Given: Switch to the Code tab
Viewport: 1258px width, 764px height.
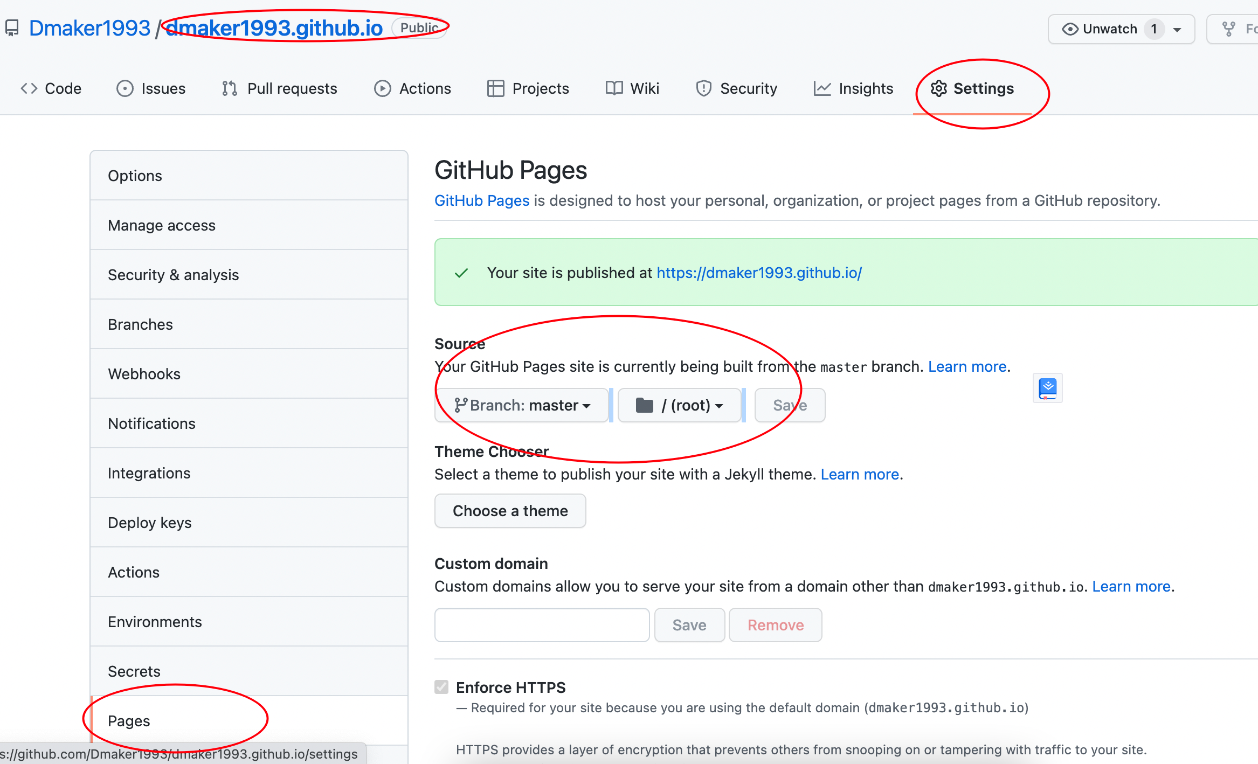Looking at the screenshot, I should pyautogui.click(x=51, y=88).
